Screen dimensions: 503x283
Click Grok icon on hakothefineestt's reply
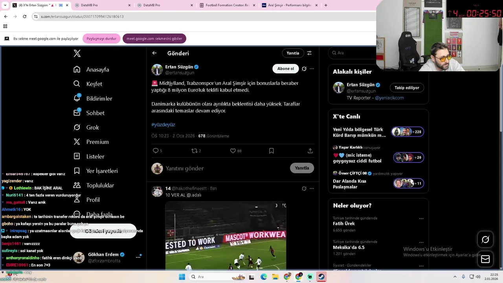point(304,189)
